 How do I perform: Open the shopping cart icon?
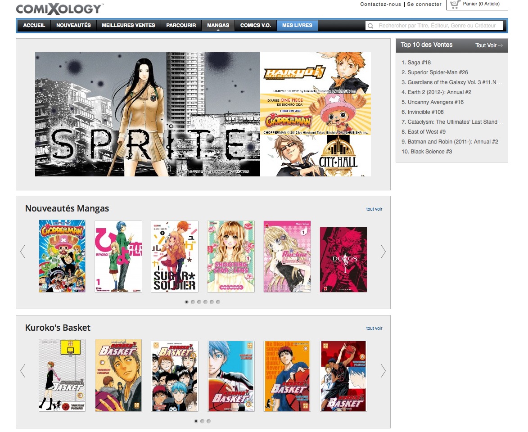coord(455,4)
